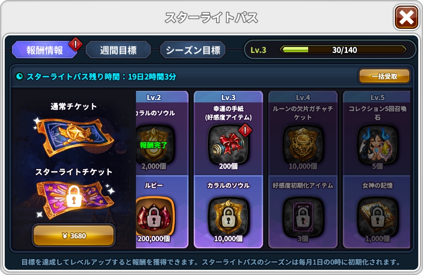This screenshot has width=423, height=275.
Task: Select the Lv.4 column header
Action: coord(303,97)
